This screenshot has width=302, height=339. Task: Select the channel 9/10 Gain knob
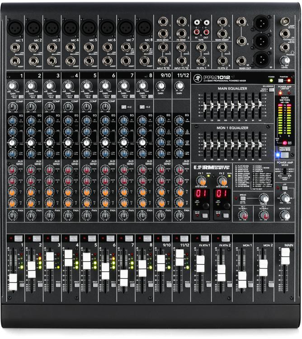(160, 86)
